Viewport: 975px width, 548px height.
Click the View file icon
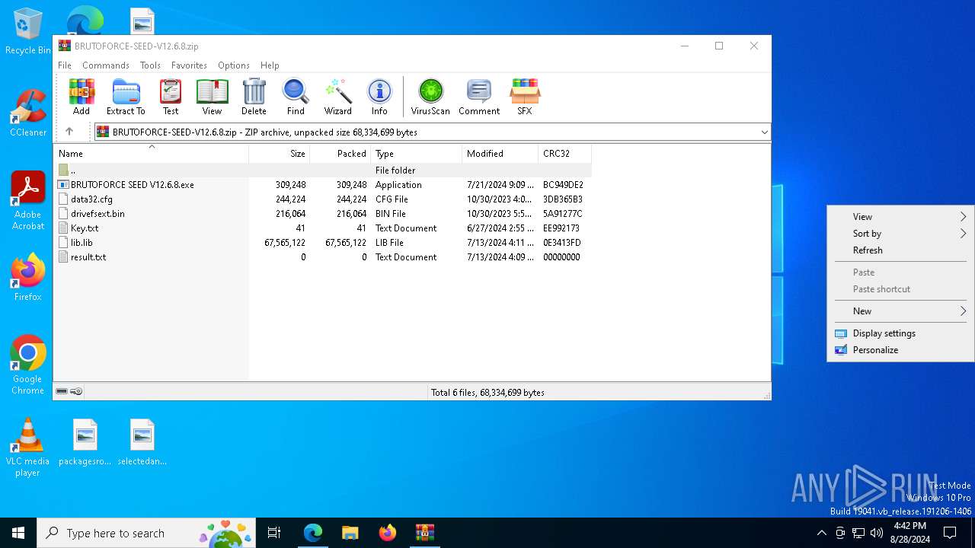(212, 97)
